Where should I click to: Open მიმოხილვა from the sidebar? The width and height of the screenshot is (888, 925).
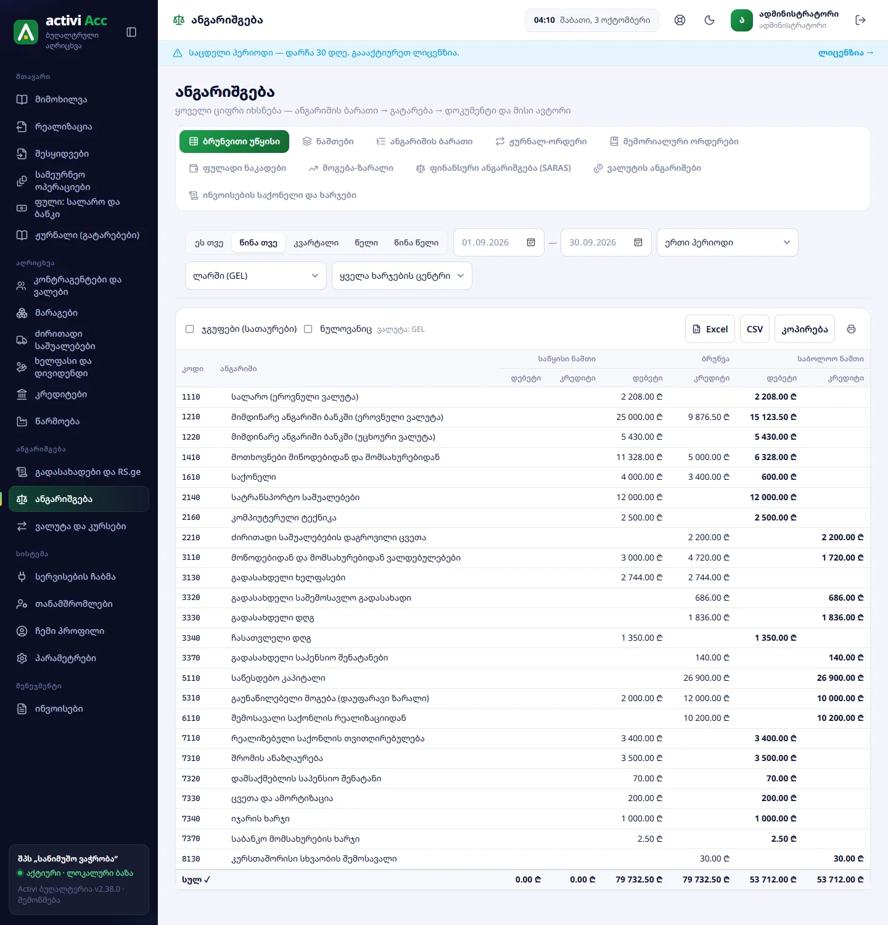pyautogui.click(x=79, y=99)
